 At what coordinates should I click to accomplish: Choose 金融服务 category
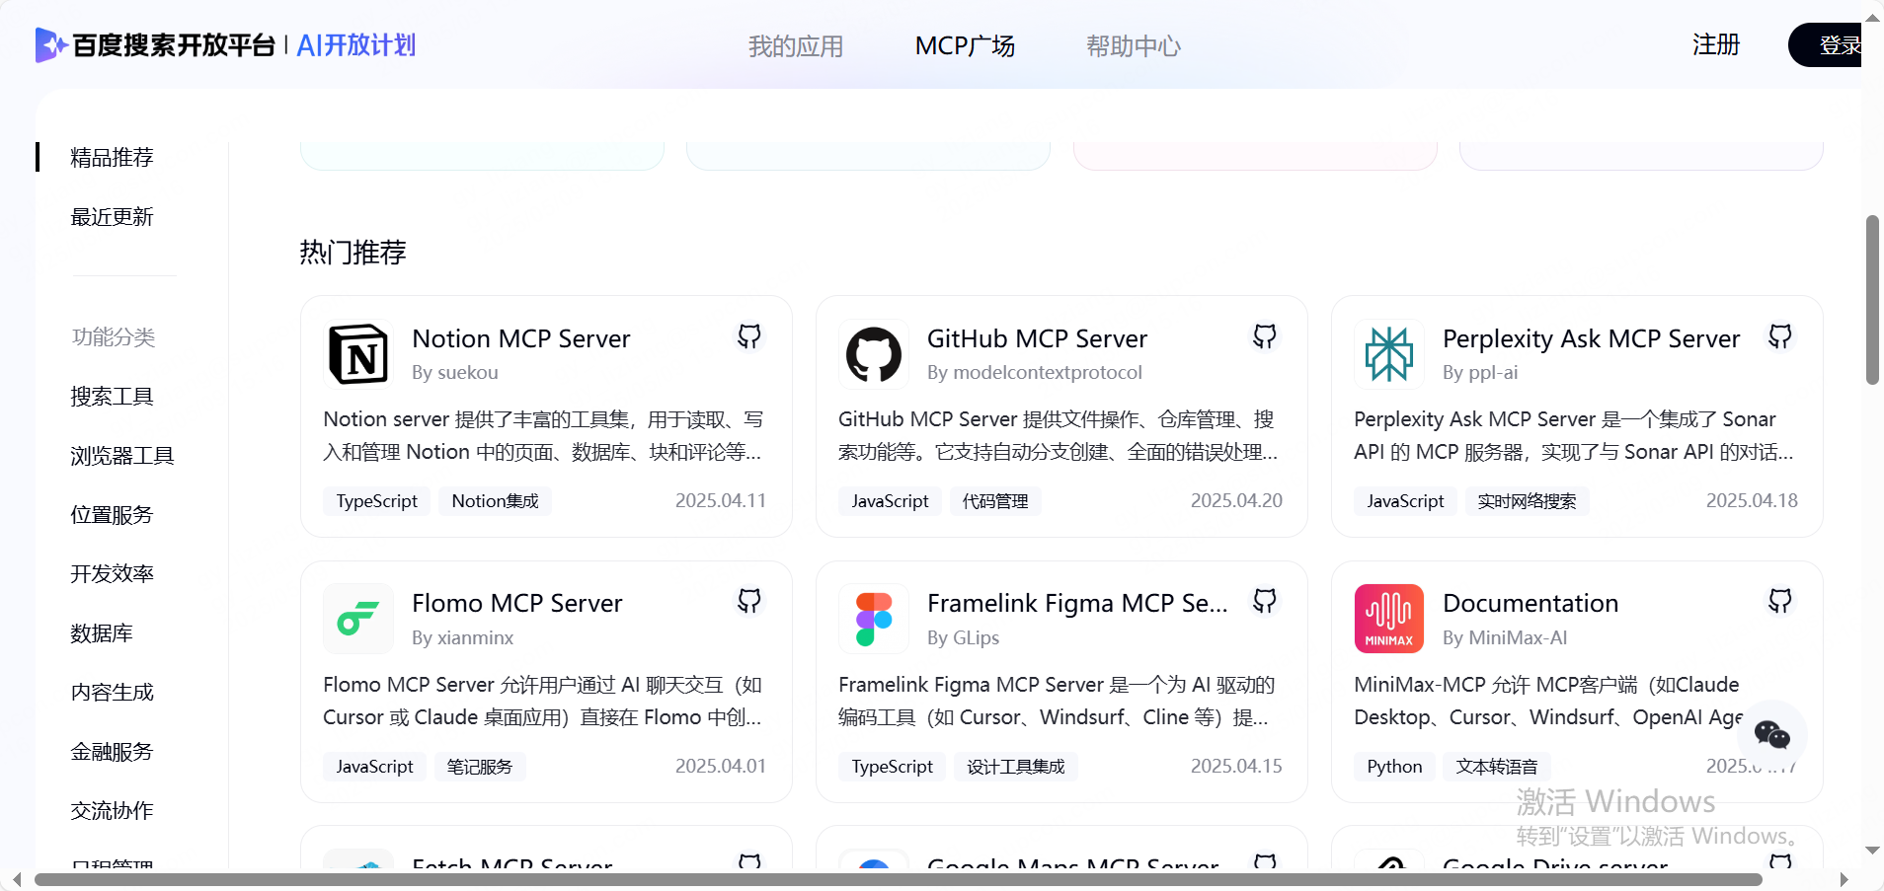click(x=112, y=752)
